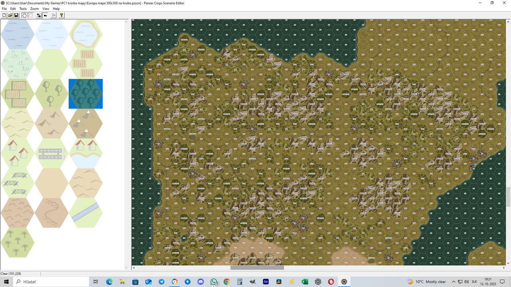Select the light blue shallow water hex

tap(51, 34)
